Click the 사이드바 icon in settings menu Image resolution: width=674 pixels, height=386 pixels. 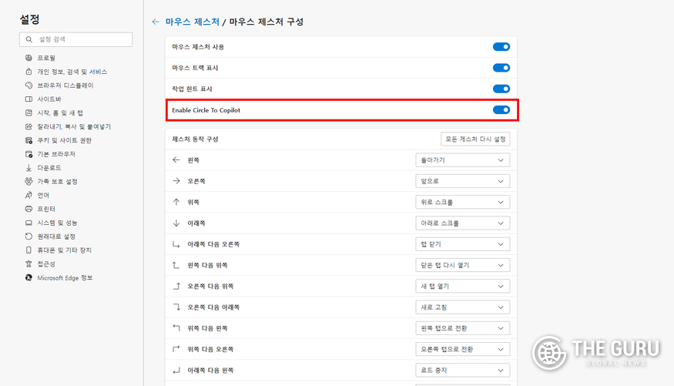tap(29, 99)
